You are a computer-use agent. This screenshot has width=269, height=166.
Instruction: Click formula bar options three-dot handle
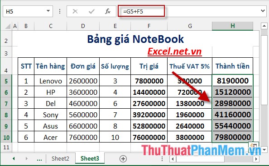(x=60, y=11)
